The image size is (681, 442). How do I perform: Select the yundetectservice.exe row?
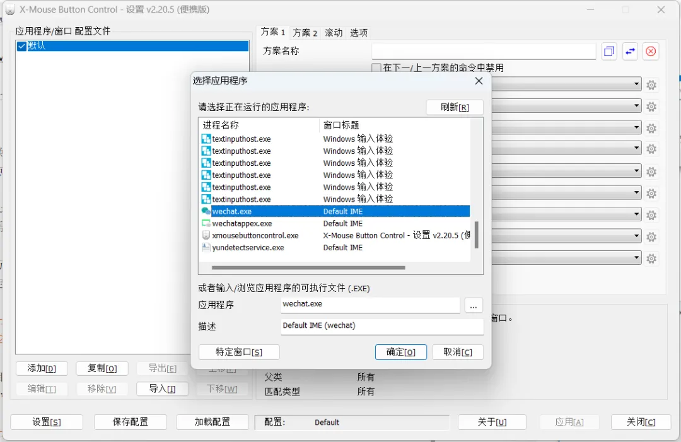point(335,248)
